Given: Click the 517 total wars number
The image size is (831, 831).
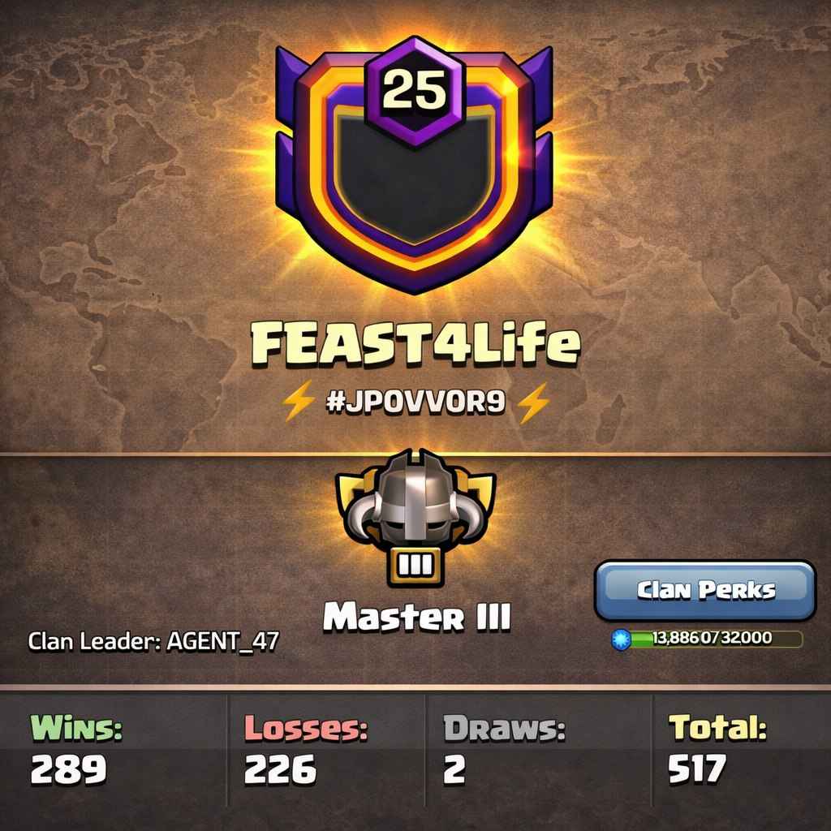Looking at the screenshot, I should pyautogui.click(x=696, y=769).
